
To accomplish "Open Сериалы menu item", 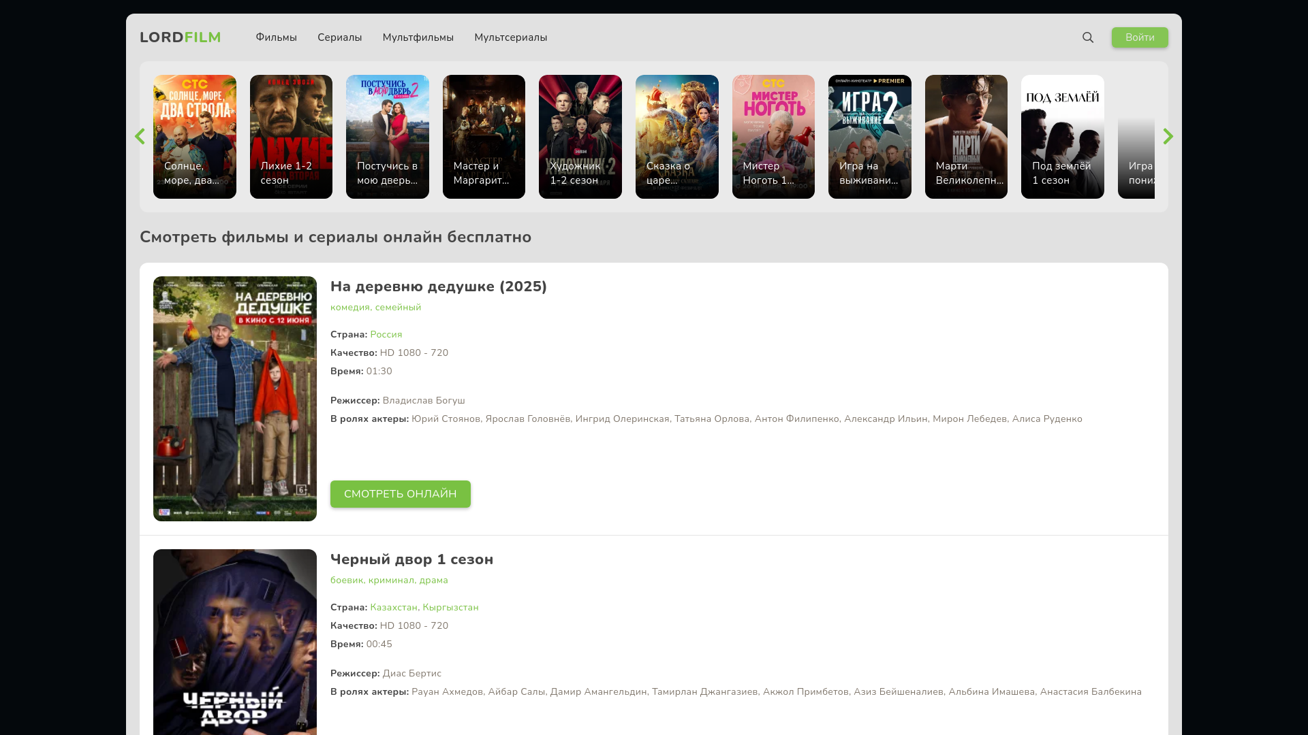I will (339, 37).
